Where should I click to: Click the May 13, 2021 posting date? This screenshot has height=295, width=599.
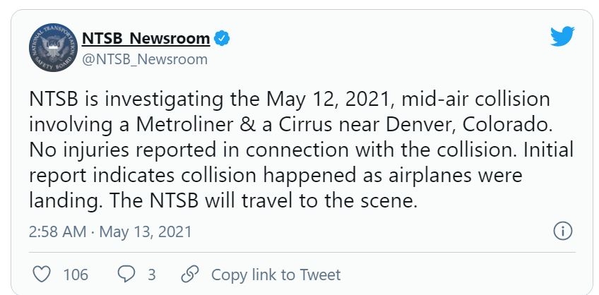coord(146,231)
